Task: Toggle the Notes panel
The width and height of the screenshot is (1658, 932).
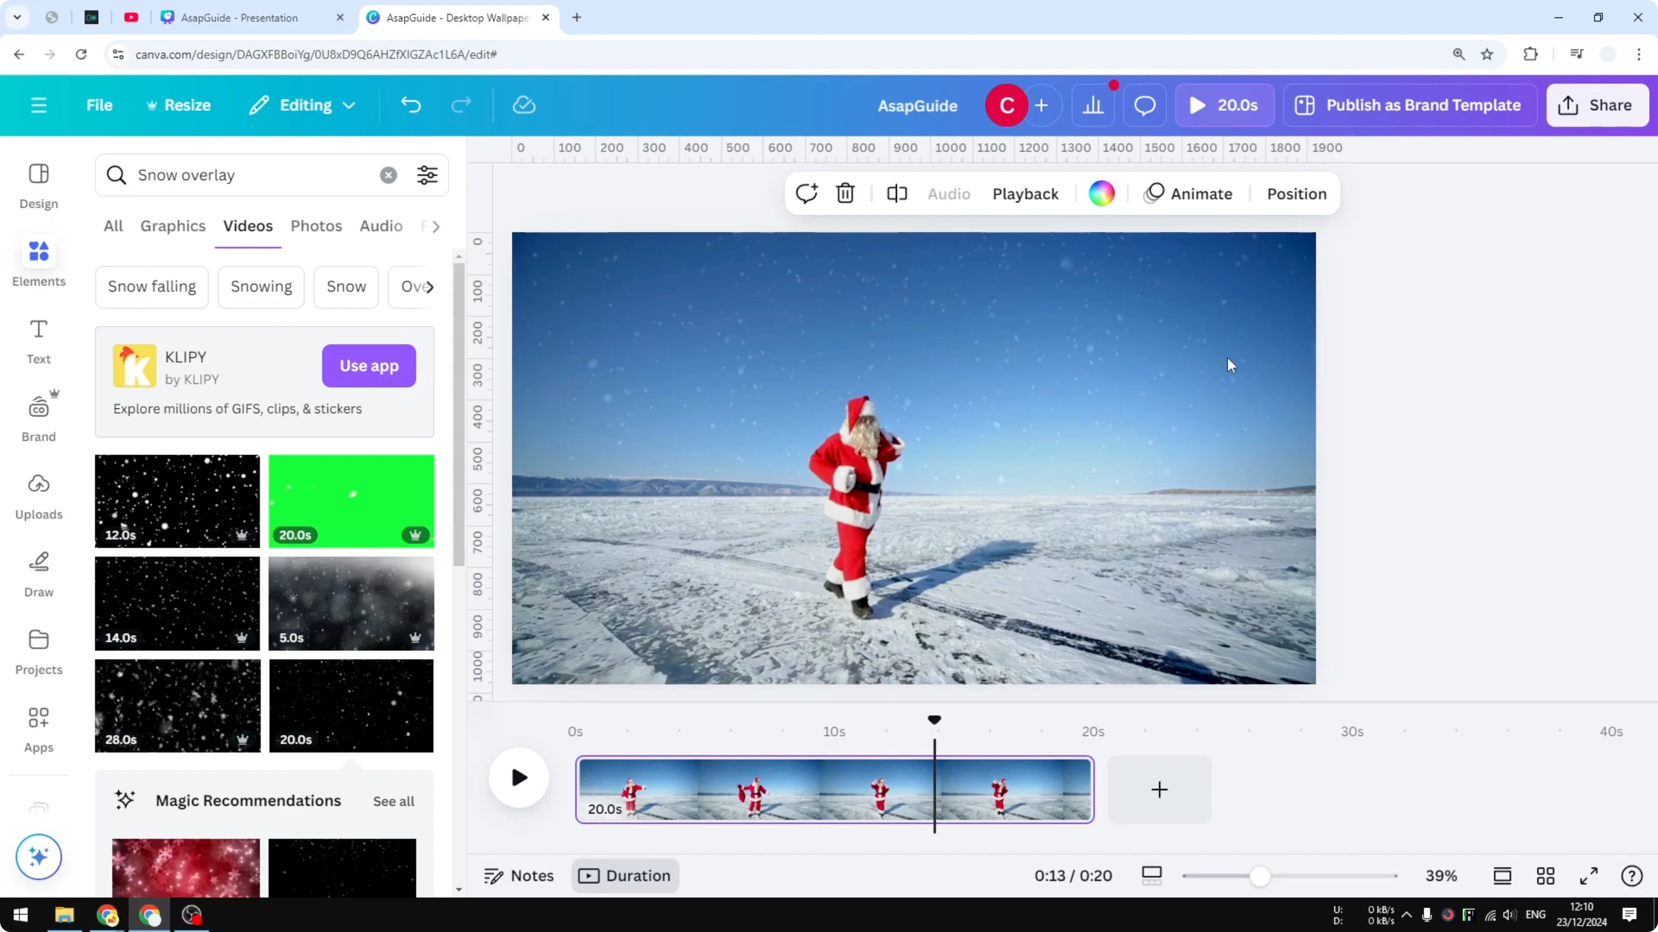Action: [518, 875]
